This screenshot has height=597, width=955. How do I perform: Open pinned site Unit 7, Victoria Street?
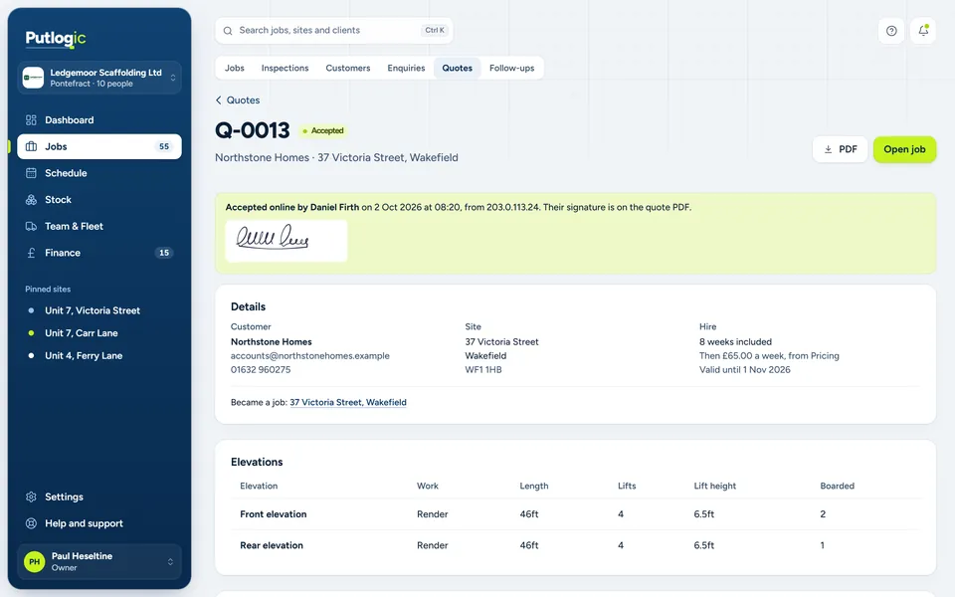pos(93,310)
